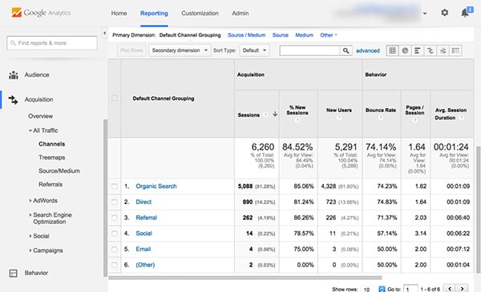Check the (Other) row checkbox
The width and height of the screenshot is (481, 292).
[115, 265]
